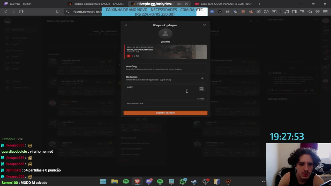Open the red bird extension icon

251,12
